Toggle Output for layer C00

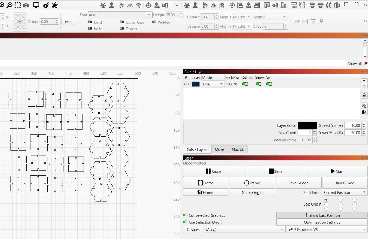[x=245, y=84]
